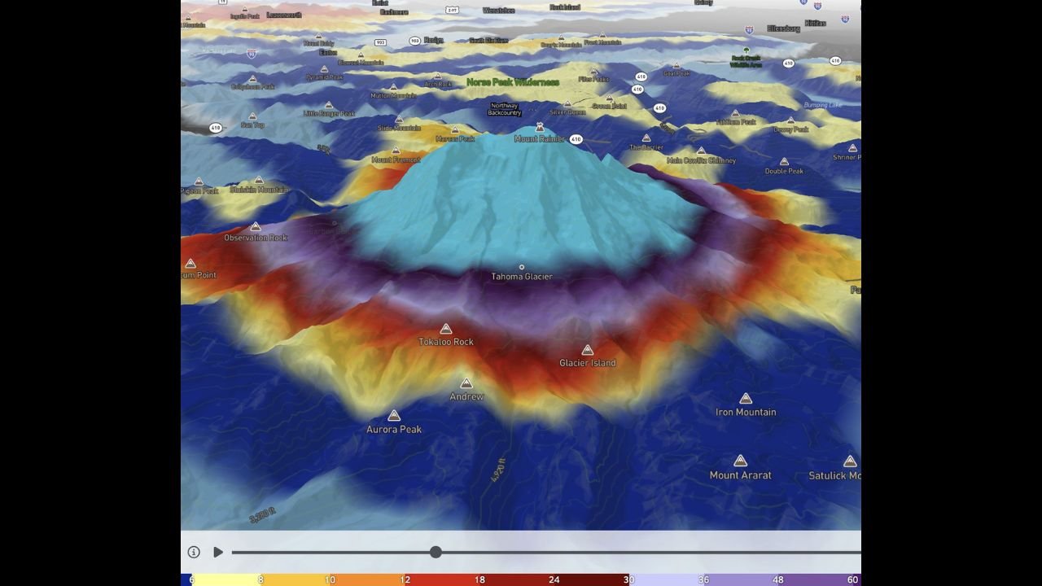Viewport: 1042px width, 586px height.
Task: Click the Observation Rock peak icon
Action: [256, 226]
